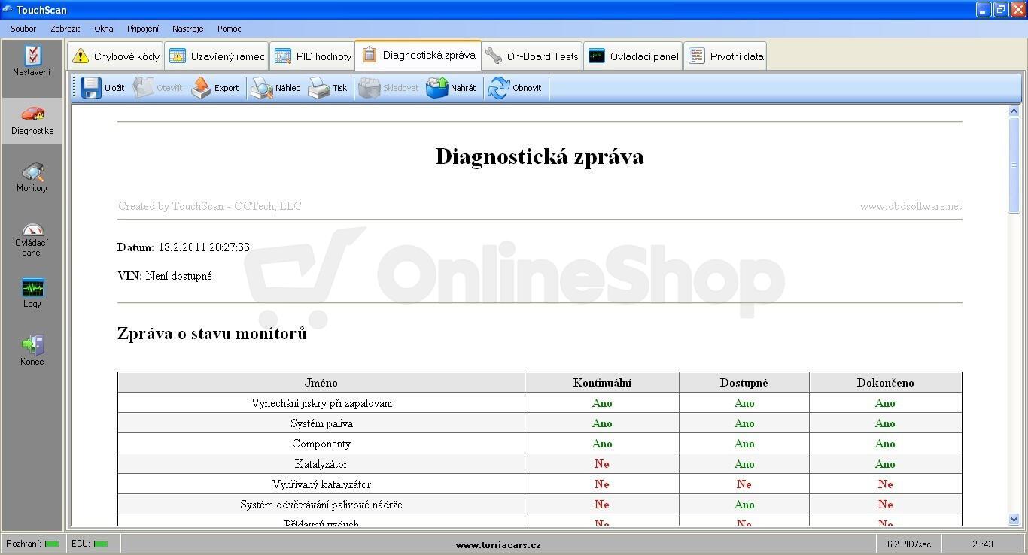Click the Konec exit icon
The height and width of the screenshot is (555, 1028).
(x=32, y=345)
